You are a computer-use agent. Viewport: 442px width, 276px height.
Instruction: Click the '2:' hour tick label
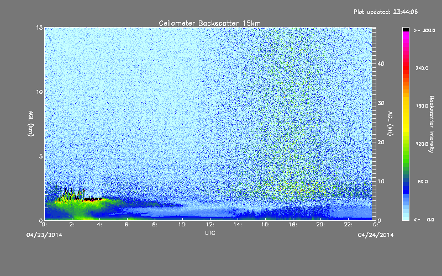72,225
